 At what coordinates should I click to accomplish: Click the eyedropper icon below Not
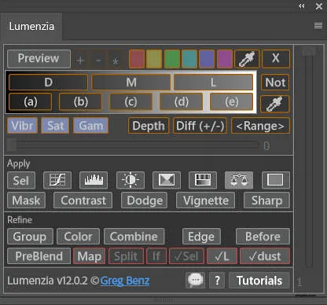(275, 104)
